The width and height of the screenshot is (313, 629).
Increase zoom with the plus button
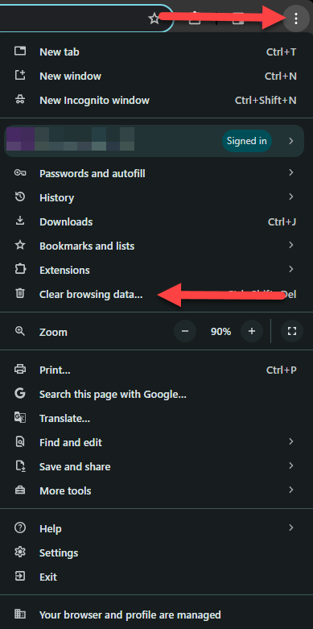point(252,331)
